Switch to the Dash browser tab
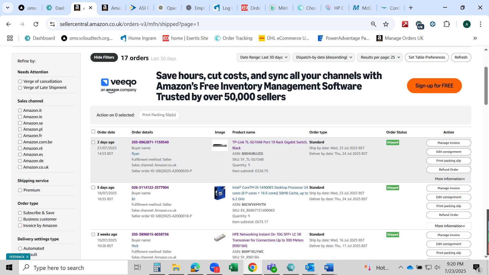 coord(56,8)
